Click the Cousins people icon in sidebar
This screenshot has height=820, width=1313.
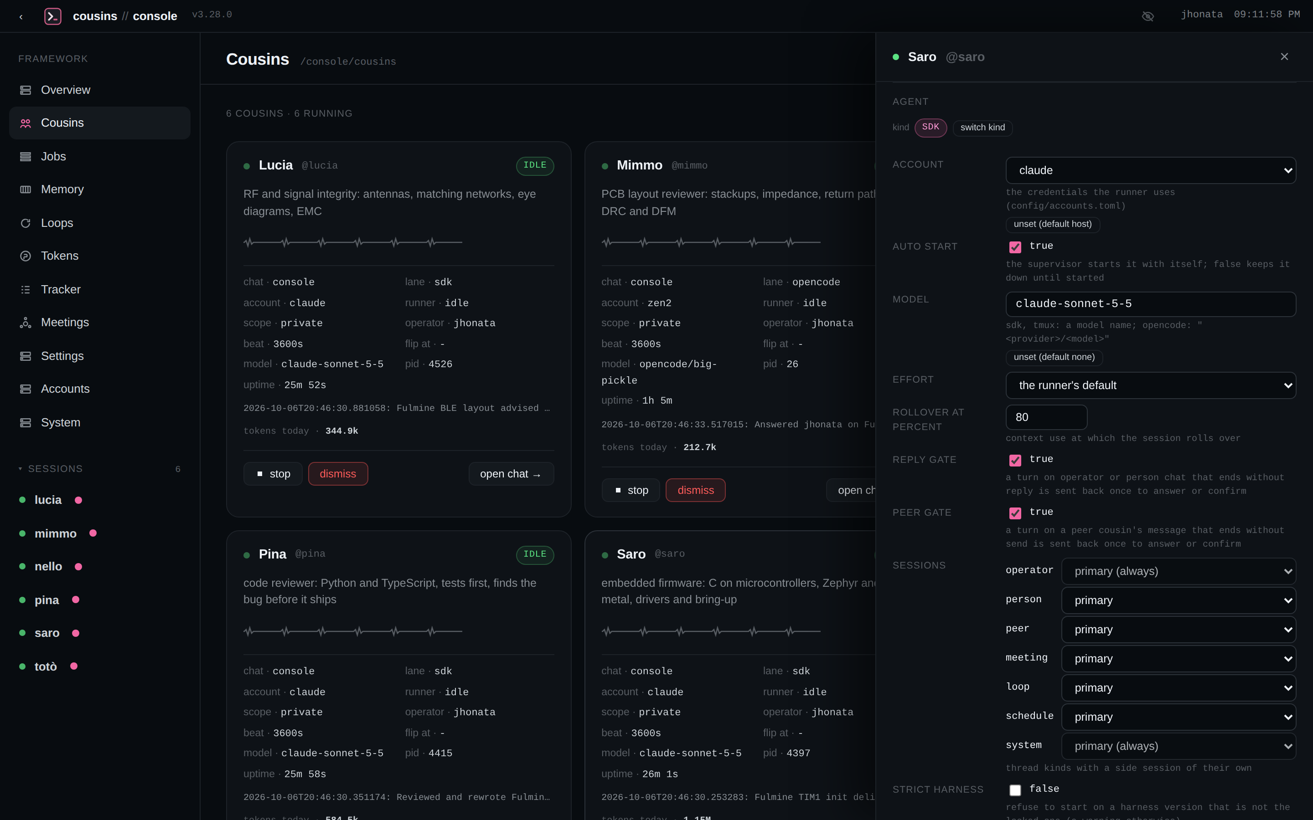(26, 123)
